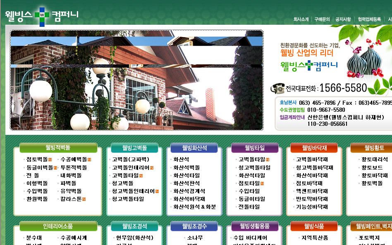Click the 기능성바닥재 link

tap(312, 207)
